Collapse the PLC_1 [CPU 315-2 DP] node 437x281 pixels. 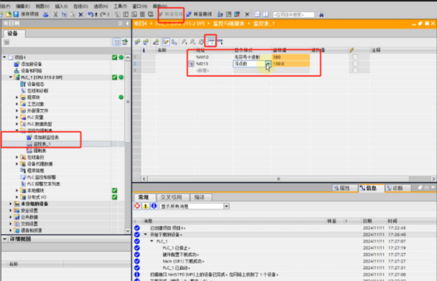point(11,77)
